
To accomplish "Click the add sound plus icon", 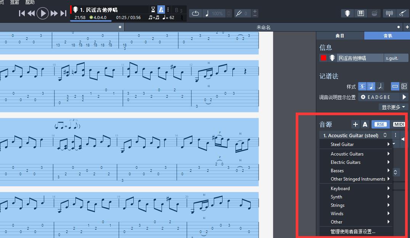I will 356,124.
